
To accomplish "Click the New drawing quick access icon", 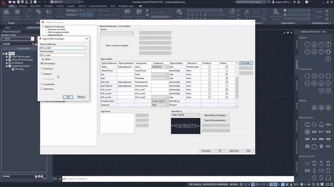I will tap(10, 2).
